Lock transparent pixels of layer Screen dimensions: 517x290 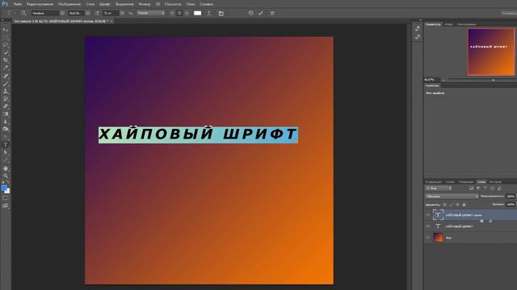click(445, 205)
